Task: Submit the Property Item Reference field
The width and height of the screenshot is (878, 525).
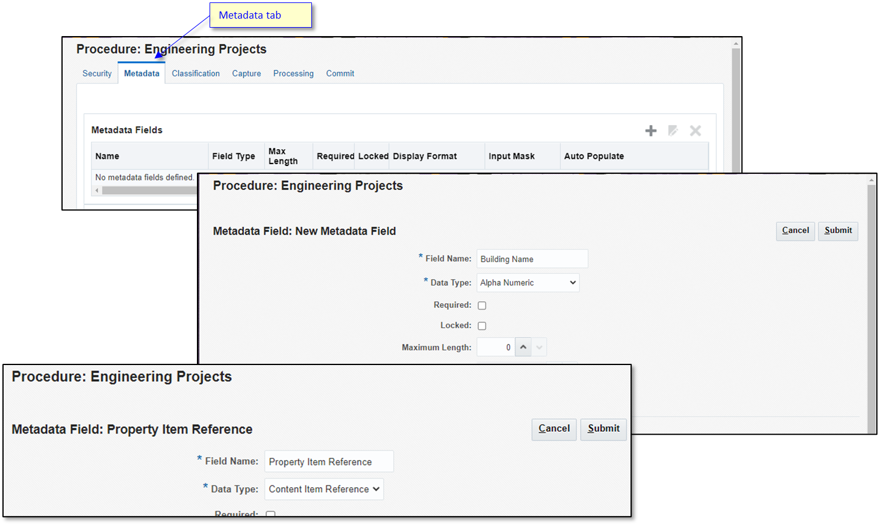Action: click(603, 429)
